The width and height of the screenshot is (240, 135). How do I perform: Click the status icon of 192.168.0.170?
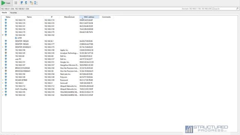click(6, 32)
